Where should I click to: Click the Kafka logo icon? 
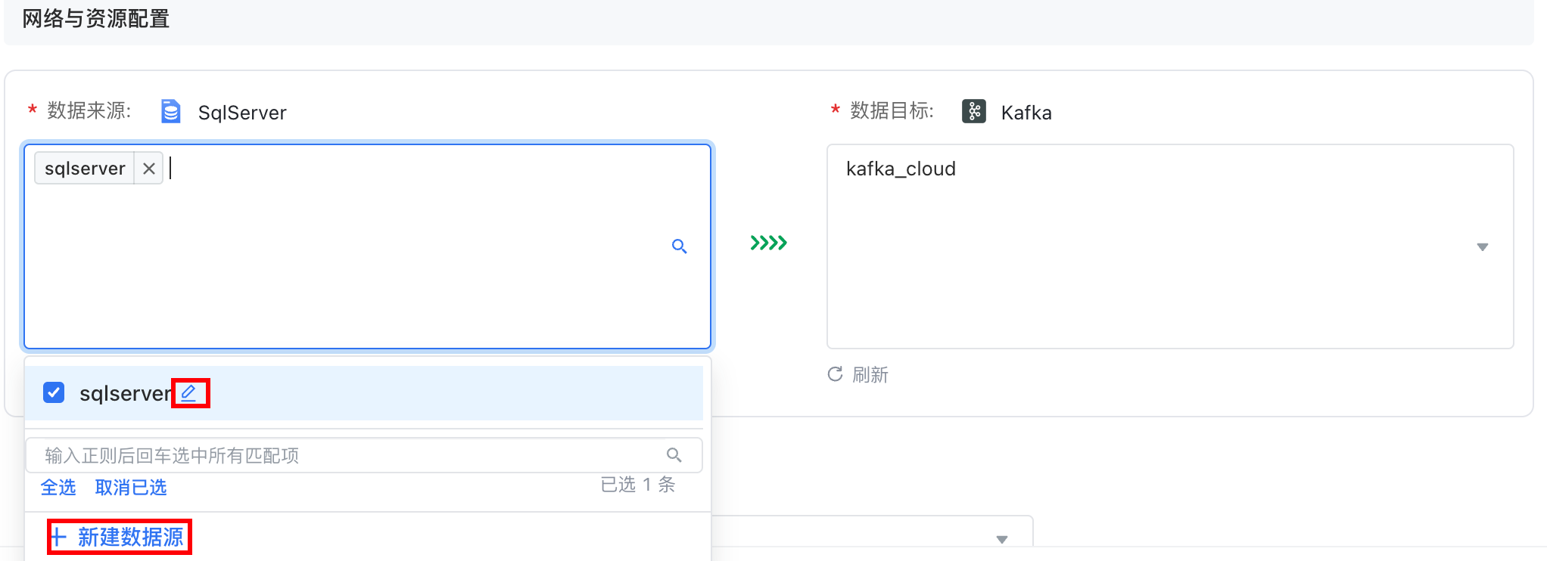(973, 112)
